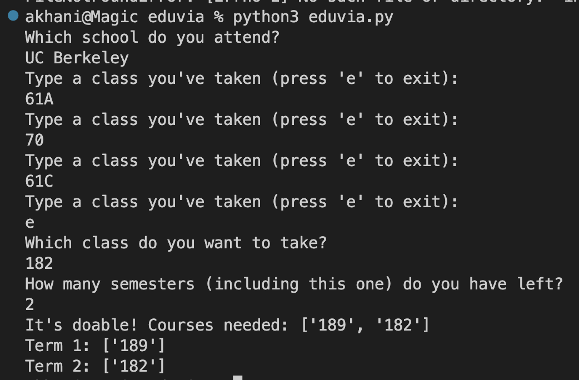Click 'akhani@Magic' in the shell prompt

click(x=82, y=17)
